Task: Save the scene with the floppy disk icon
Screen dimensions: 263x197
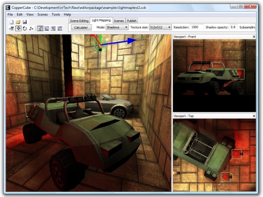Action: click(25, 22)
